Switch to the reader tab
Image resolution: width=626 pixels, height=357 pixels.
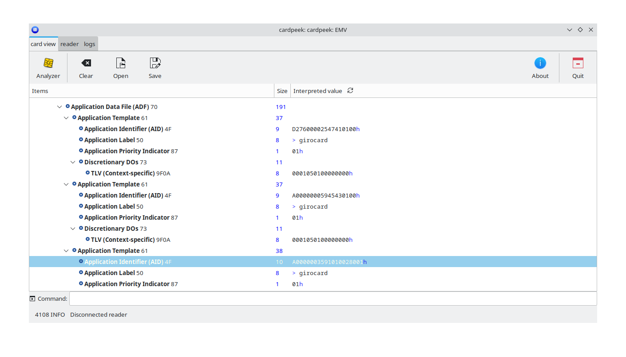click(69, 44)
